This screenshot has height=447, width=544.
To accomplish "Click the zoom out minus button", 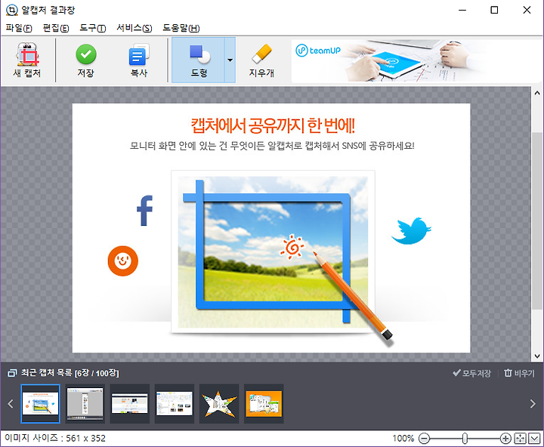I will [424, 439].
